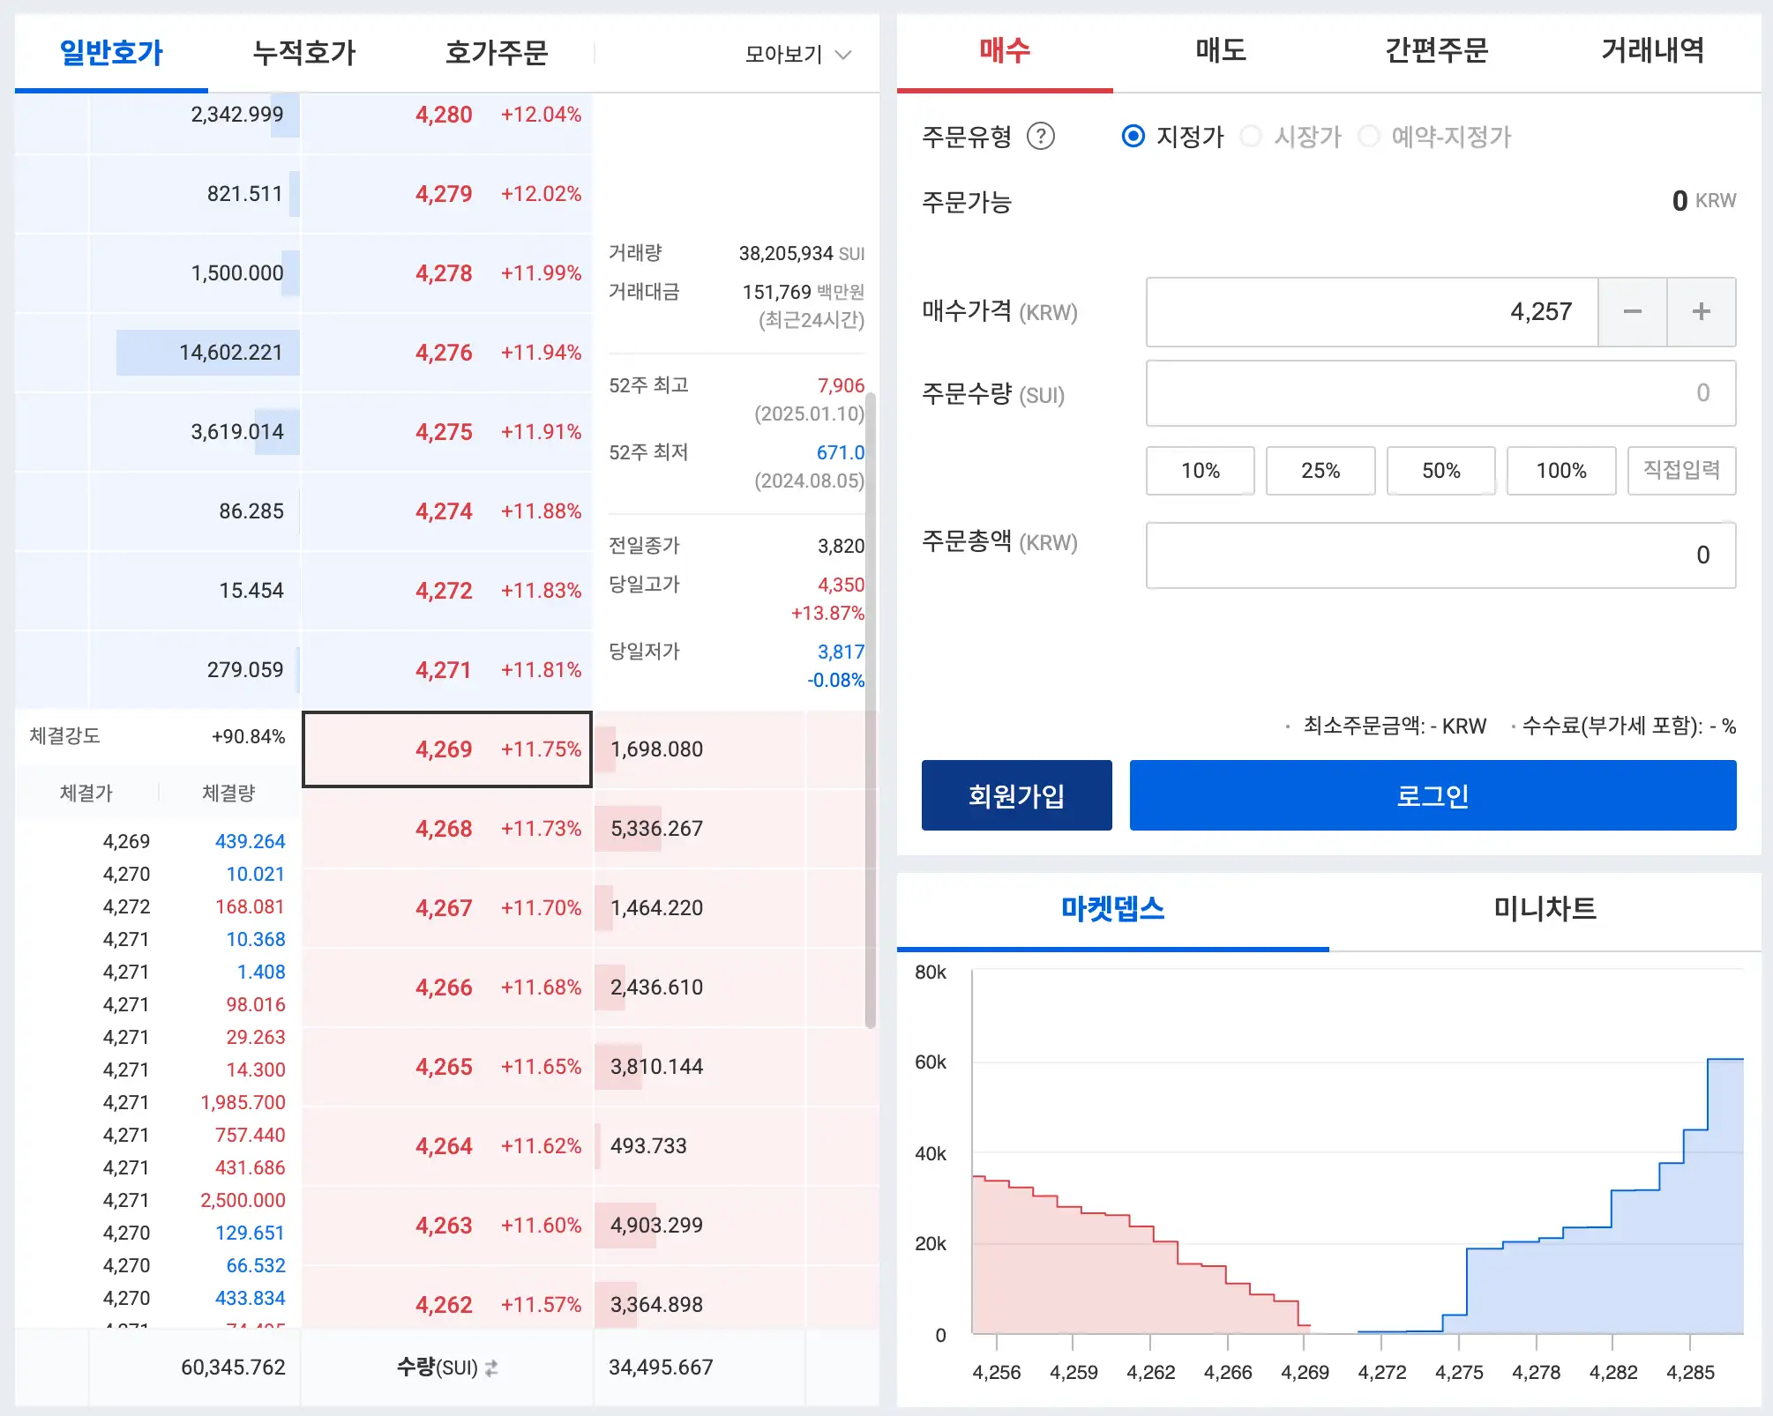Switch to the 누적호가 tab
The height and width of the screenshot is (1416, 1773).
coord(303,53)
